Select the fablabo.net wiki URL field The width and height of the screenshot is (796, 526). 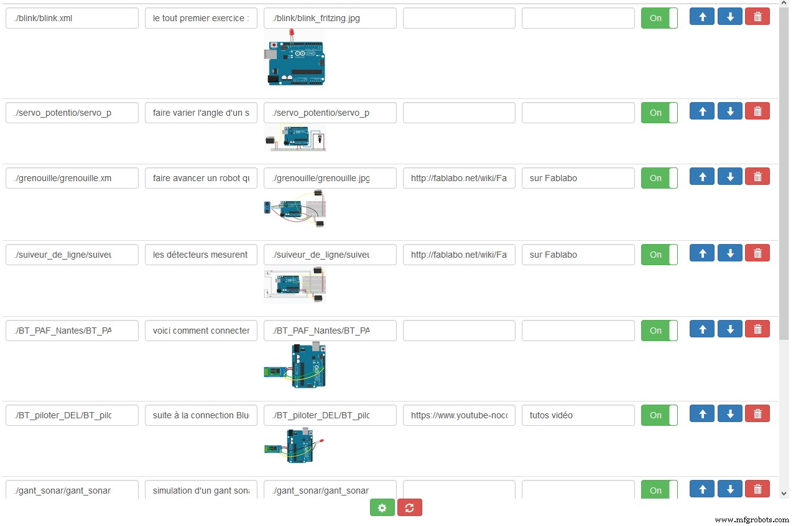pos(458,178)
